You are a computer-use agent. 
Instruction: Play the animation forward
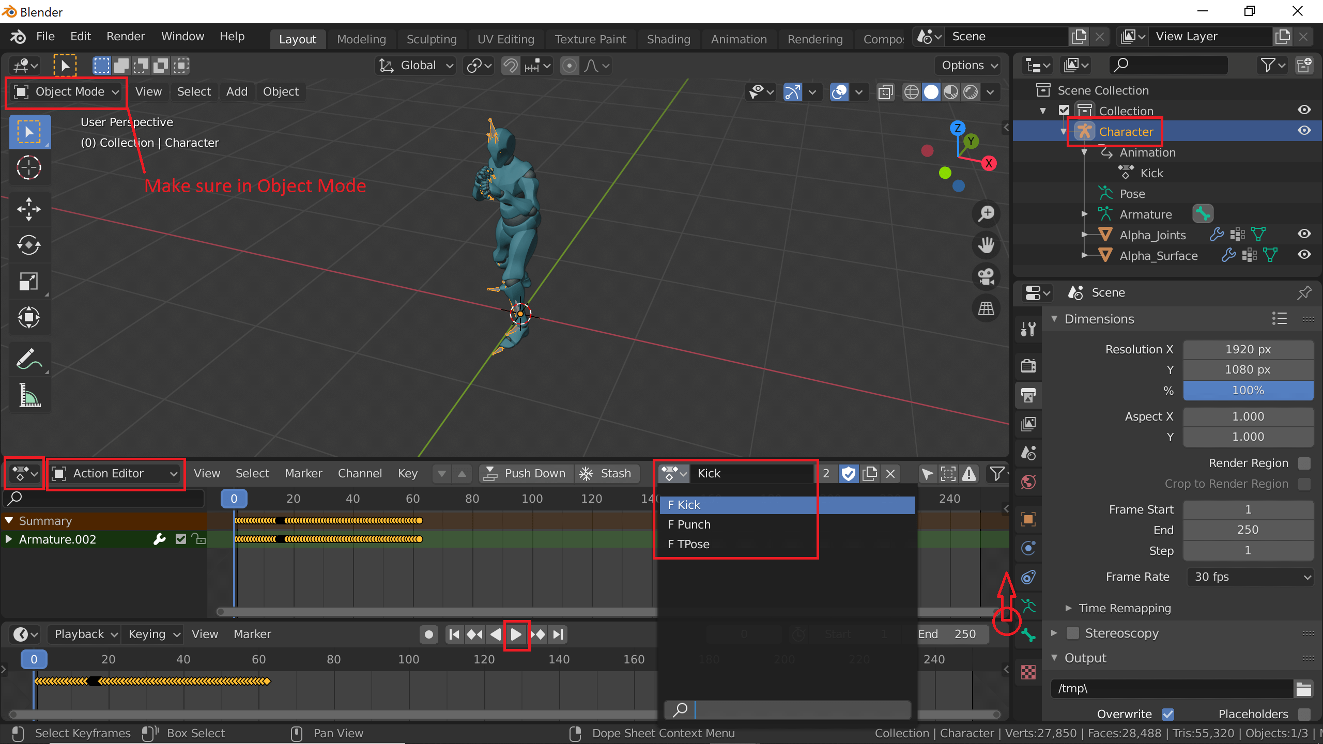click(x=516, y=634)
